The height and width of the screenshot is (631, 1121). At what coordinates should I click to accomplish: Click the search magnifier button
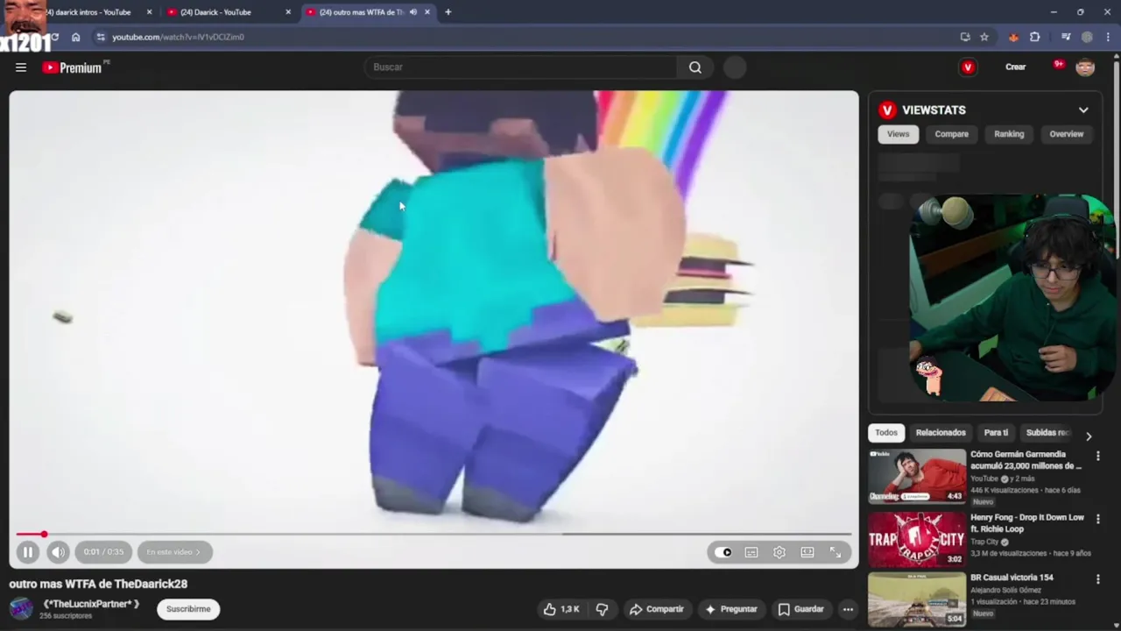[694, 67]
